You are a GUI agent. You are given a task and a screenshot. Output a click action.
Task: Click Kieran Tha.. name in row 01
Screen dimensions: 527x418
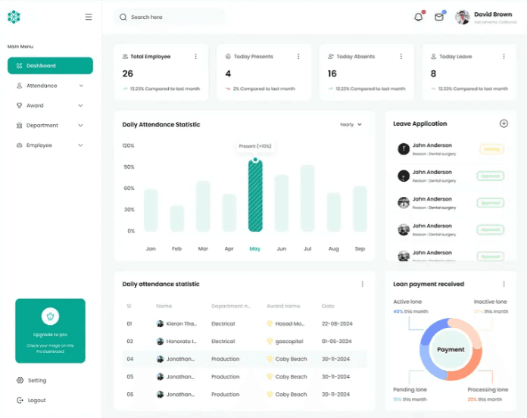[x=182, y=323]
